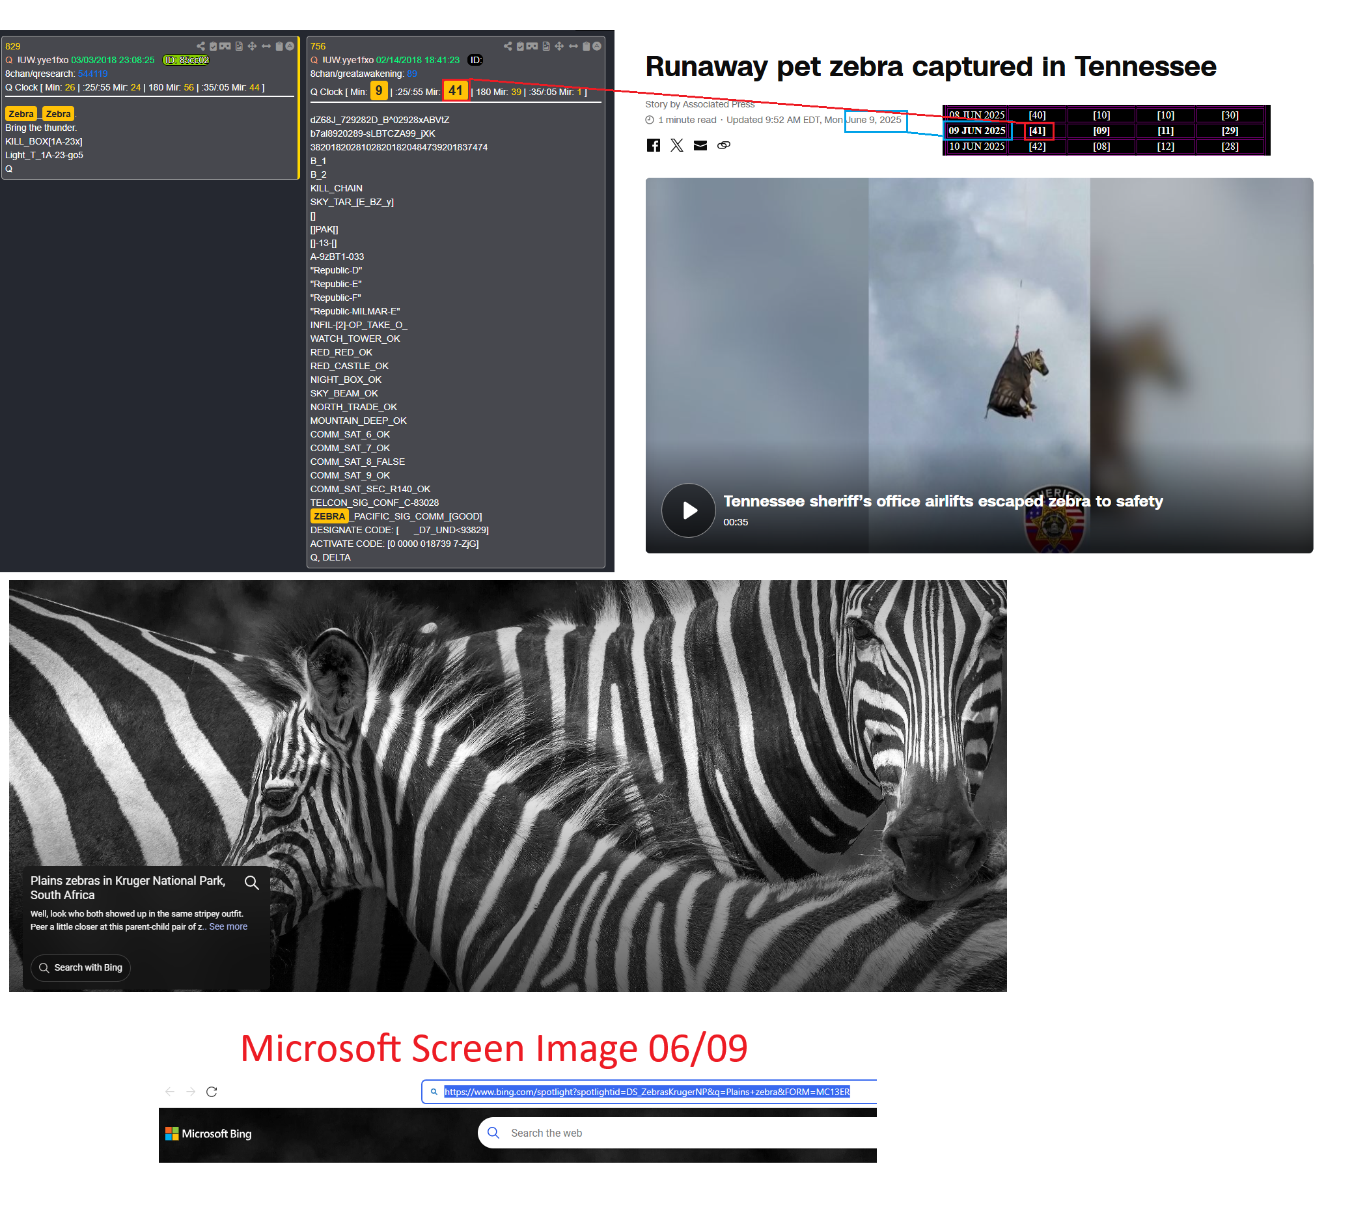
Task: Select the four-way move icon on post 829
Action: (x=252, y=46)
